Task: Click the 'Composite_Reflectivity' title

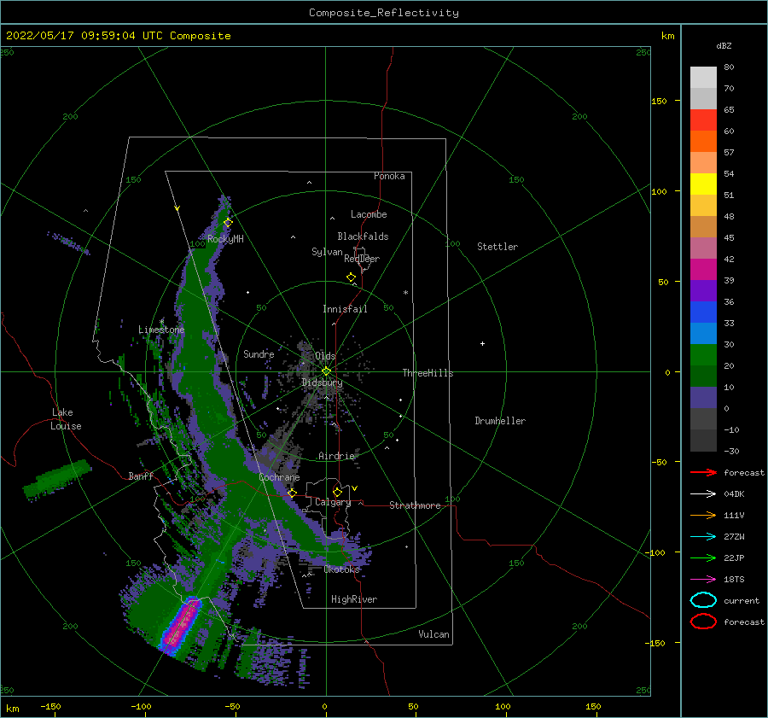Action: click(383, 13)
